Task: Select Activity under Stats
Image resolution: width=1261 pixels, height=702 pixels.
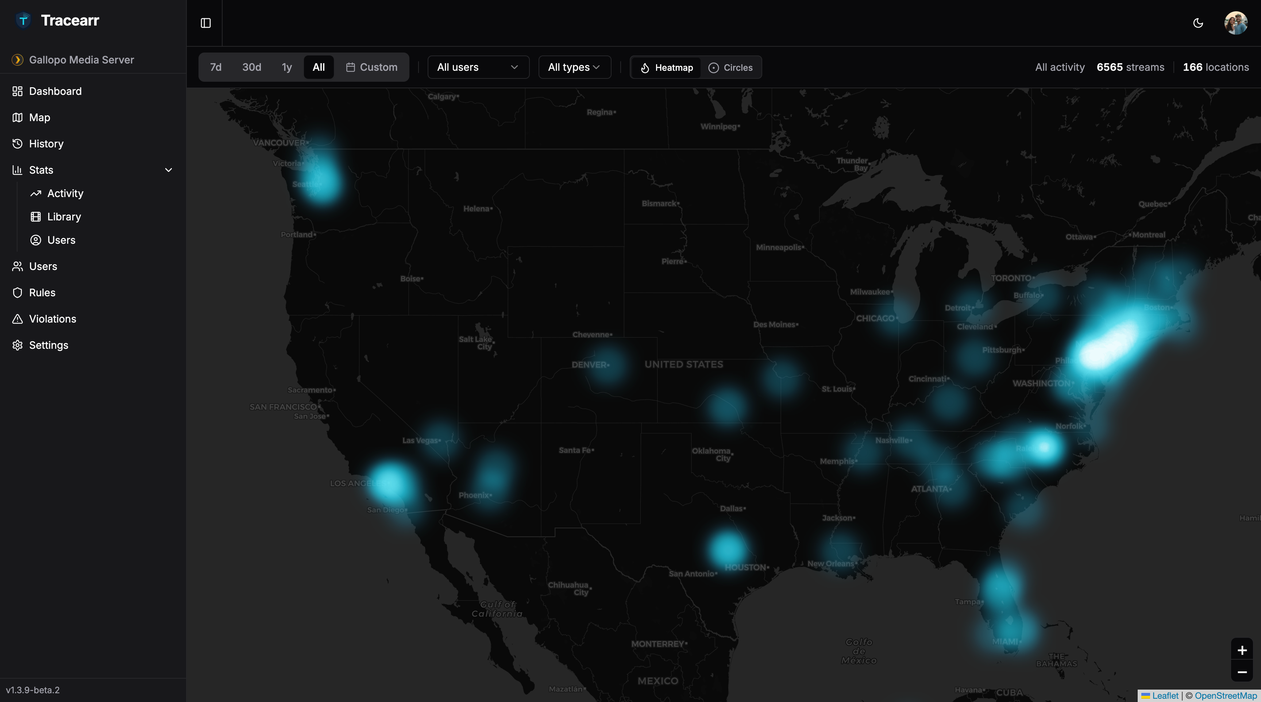Action: [x=65, y=193]
